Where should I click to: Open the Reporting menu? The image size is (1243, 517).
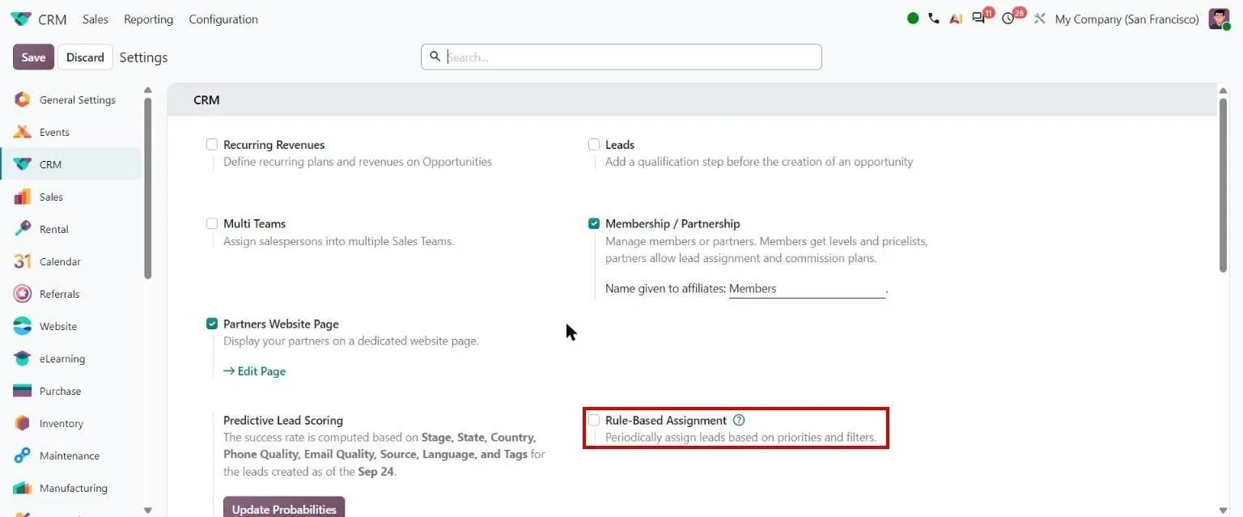tap(148, 19)
